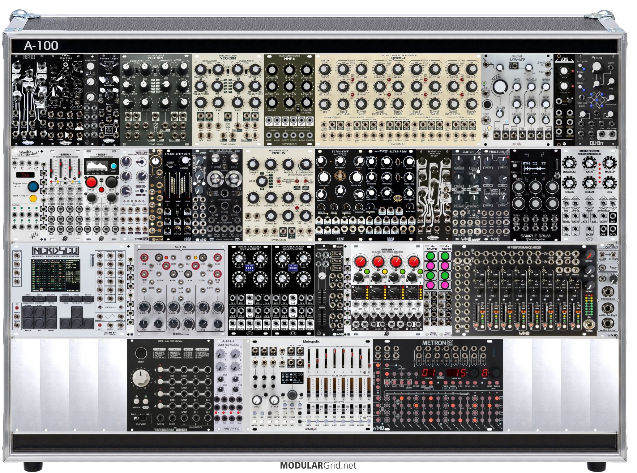This screenshot has width=637, height=473.
Task: Click the A (attack) knob on Doepfer A-141-4
Action: click(x=221, y=354)
